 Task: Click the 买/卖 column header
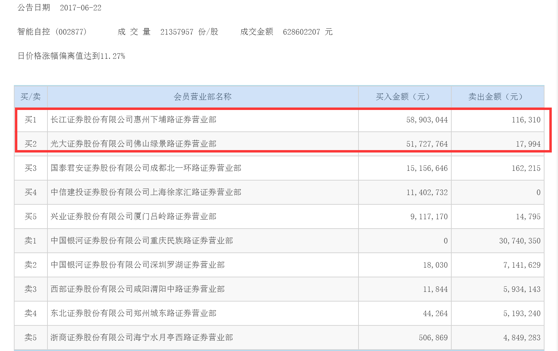pyautogui.click(x=30, y=97)
